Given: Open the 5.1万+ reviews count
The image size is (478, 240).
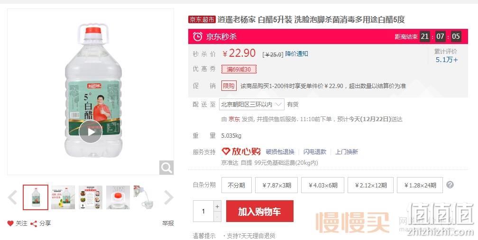Looking at the screenshot, I should tap(446, 60).
